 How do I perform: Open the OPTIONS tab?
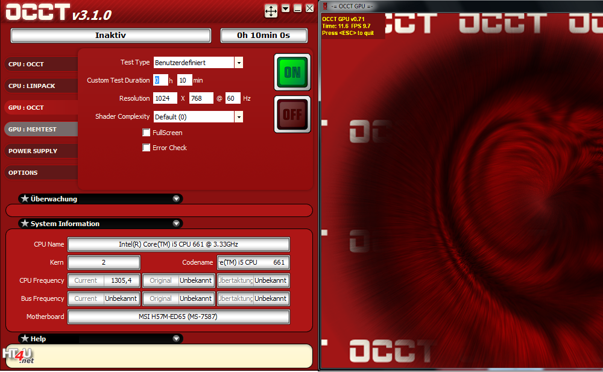click(42, 172)
